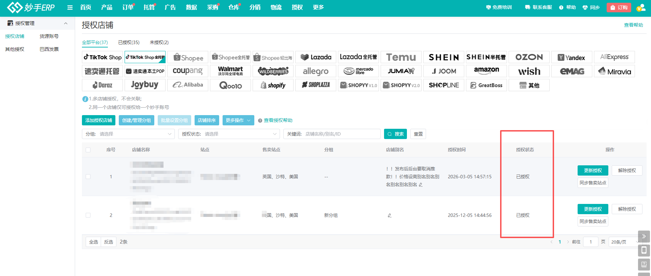Click the 重置 button
651x276 pixels.
pyautogui.click(x=418, y=134)
